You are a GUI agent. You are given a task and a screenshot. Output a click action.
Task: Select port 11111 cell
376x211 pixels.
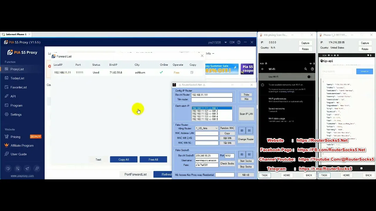tap(79, 72)
